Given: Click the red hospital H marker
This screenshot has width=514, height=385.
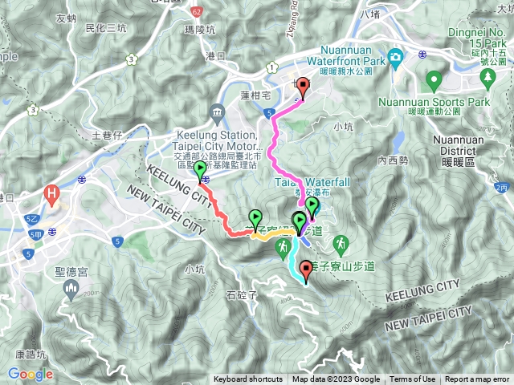Looking at the screenshot, I should [51, 195].
